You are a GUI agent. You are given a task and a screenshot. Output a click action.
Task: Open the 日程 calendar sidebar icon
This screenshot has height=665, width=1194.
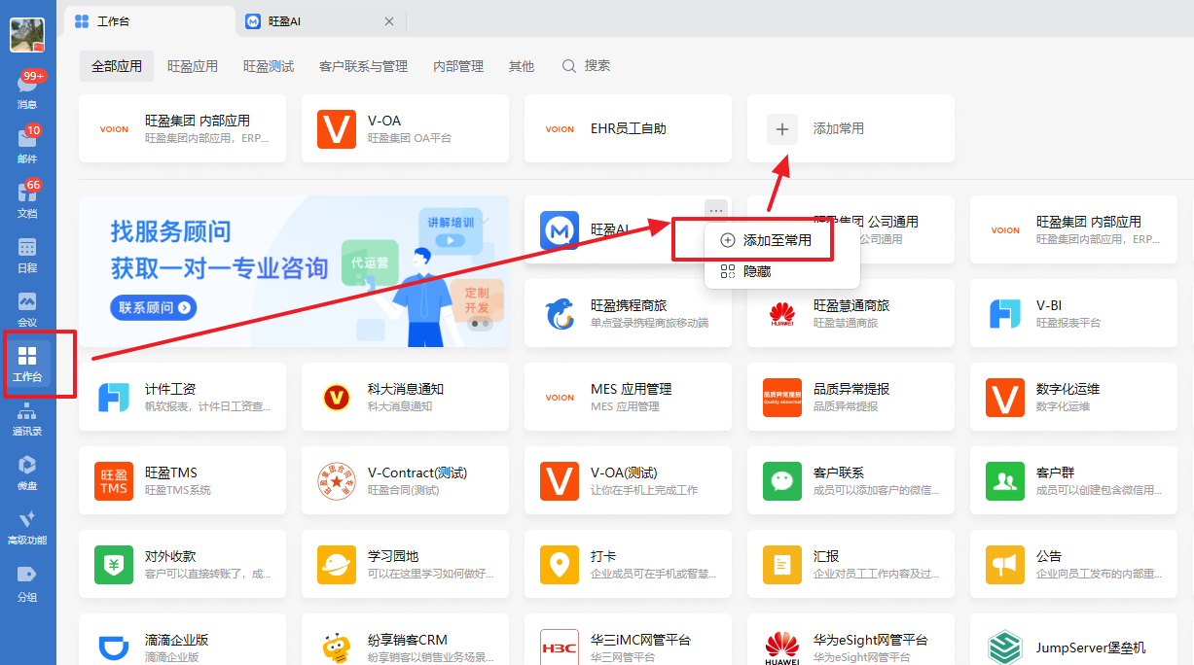point(27,255)
